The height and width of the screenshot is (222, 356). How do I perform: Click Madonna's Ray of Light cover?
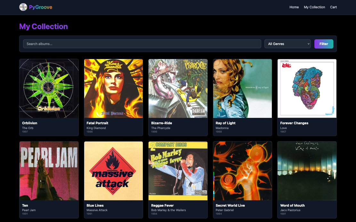[242, 88]
